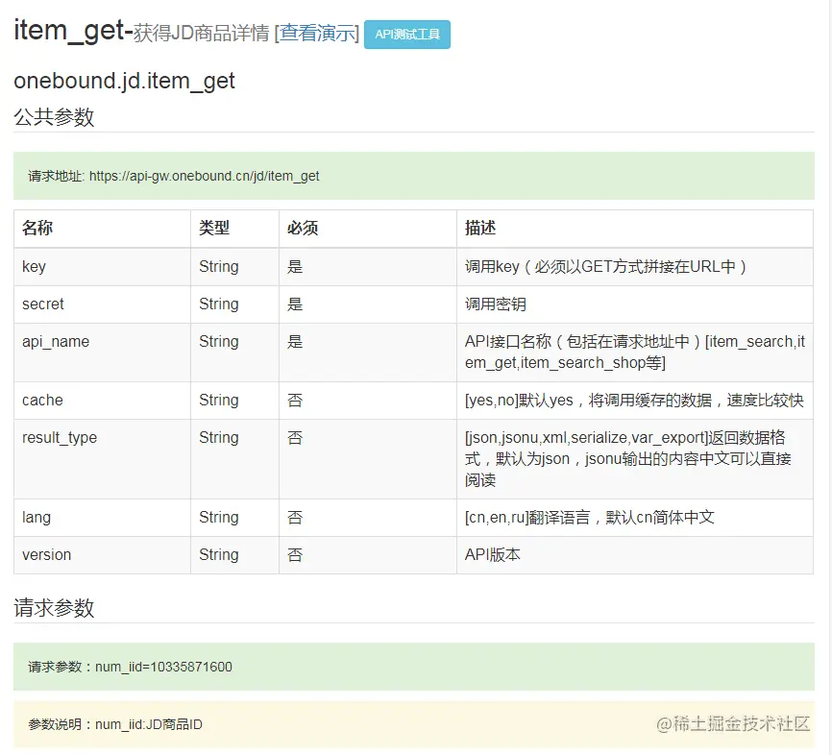This screenshot has height=755, width=832.
Task: Select the 调用密钥 description cell
Action: (635, 304)
